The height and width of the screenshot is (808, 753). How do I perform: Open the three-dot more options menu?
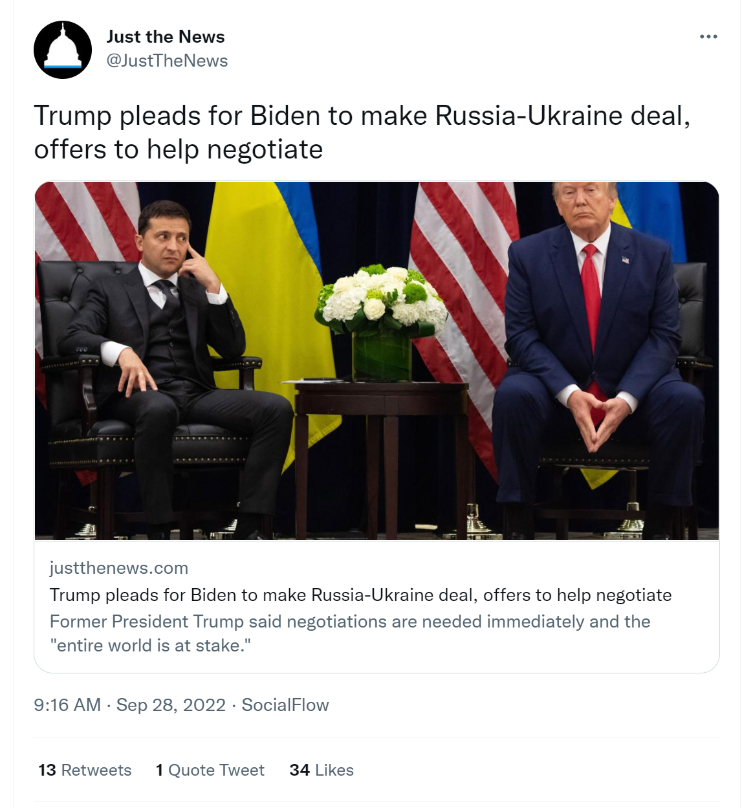tap(708, 37)
